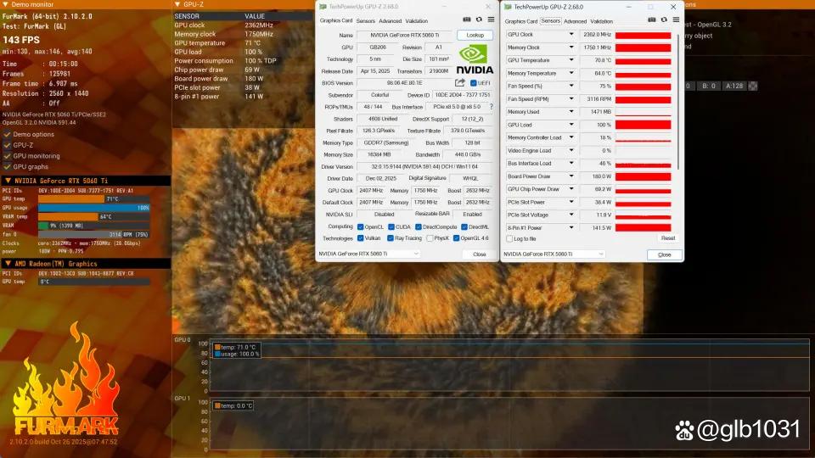The width and height of the screenshot is (815, 458).
Task: Open Validation tab in left GPU-Z window
Action: point(416,20)
